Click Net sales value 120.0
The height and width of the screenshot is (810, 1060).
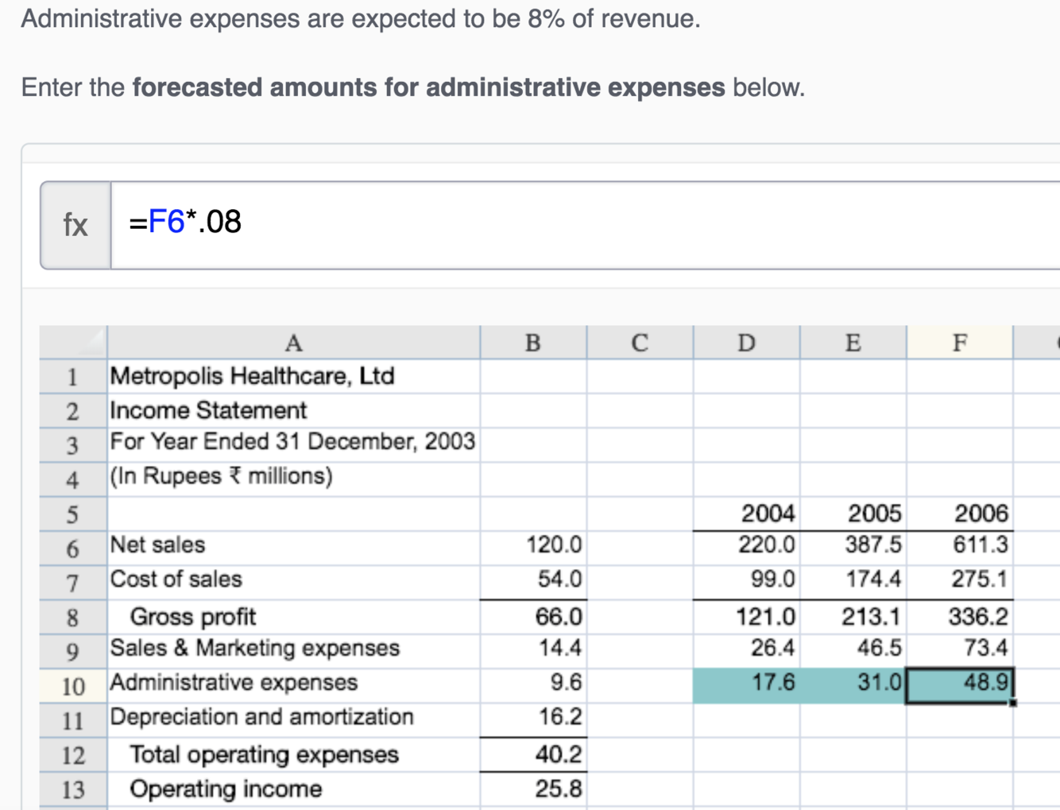click(533, 548)
